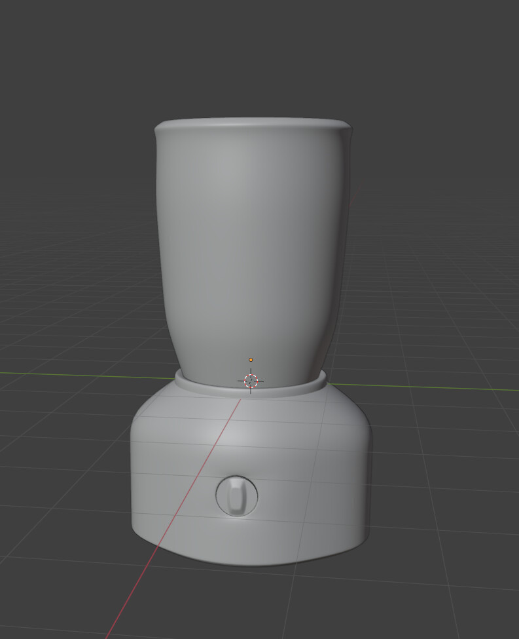Viewport: 519px width, 639px height.
Task: Click the 3D cursor crosshair
Action: pos(251,381)
